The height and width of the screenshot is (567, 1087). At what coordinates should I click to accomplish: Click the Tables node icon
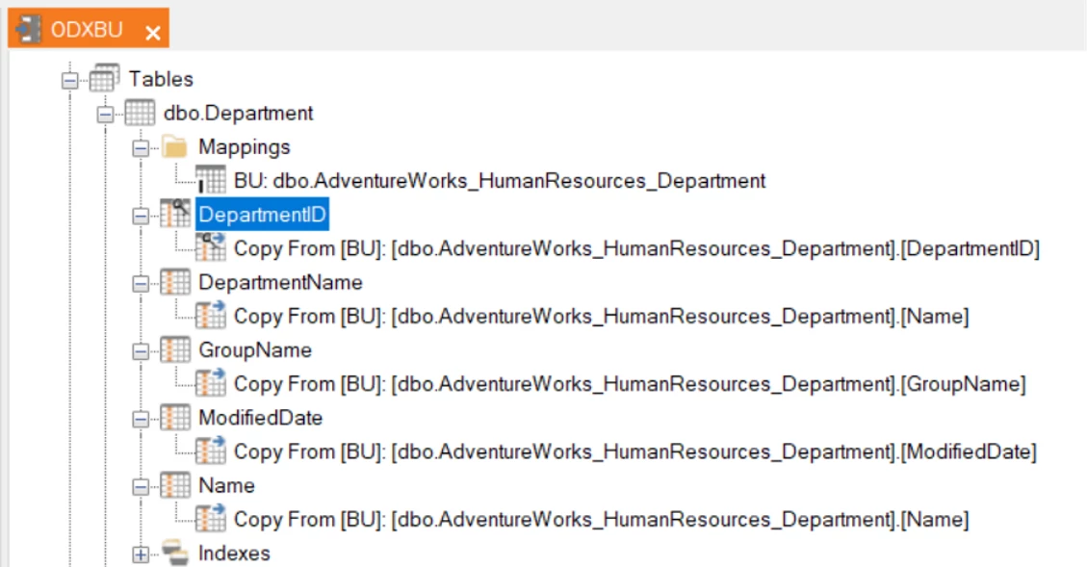pyautogui.click(x=104, y=79)
